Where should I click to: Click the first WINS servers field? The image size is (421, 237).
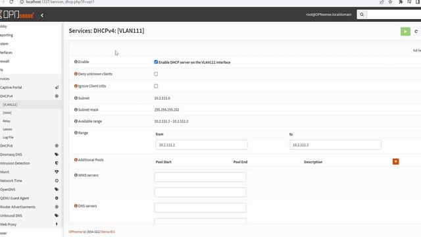200,177
